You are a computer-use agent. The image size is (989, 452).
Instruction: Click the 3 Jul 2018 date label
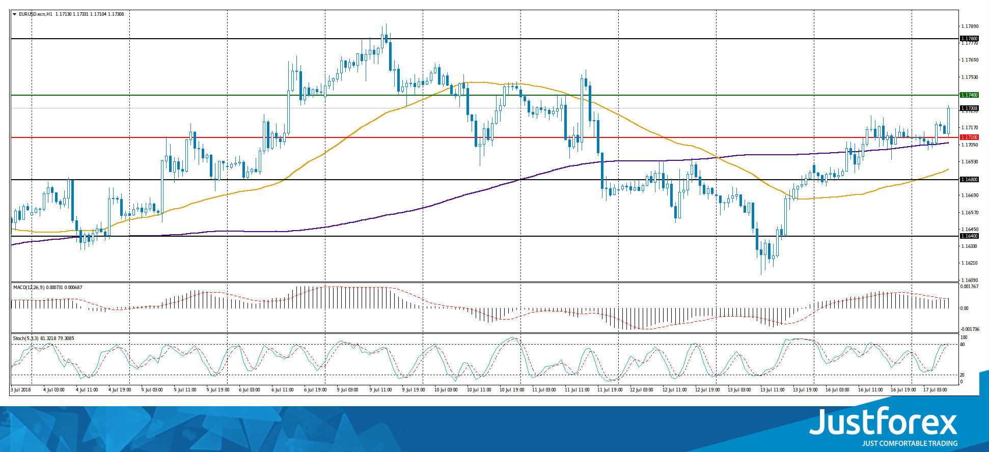click(x=21, y=390)
